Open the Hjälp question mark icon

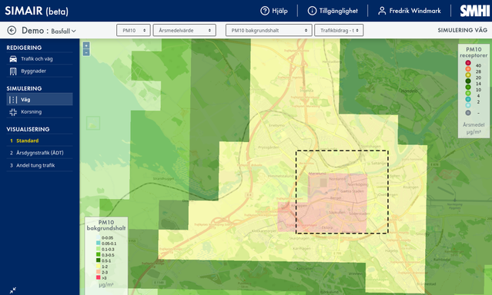click(265, 11)
